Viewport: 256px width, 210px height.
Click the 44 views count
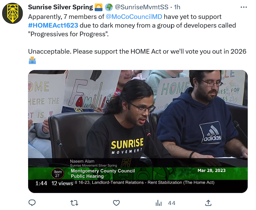pyautogui.click(x=171, y=203)
